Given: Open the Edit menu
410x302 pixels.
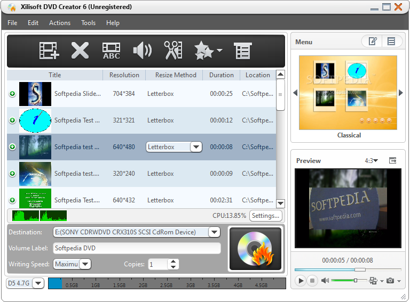Looking at the screenshot, I should point(33,23).
